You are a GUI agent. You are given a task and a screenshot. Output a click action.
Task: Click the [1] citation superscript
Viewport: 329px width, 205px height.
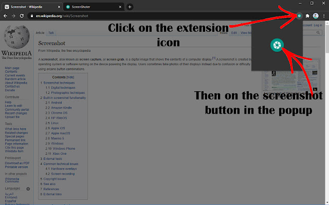214,58
